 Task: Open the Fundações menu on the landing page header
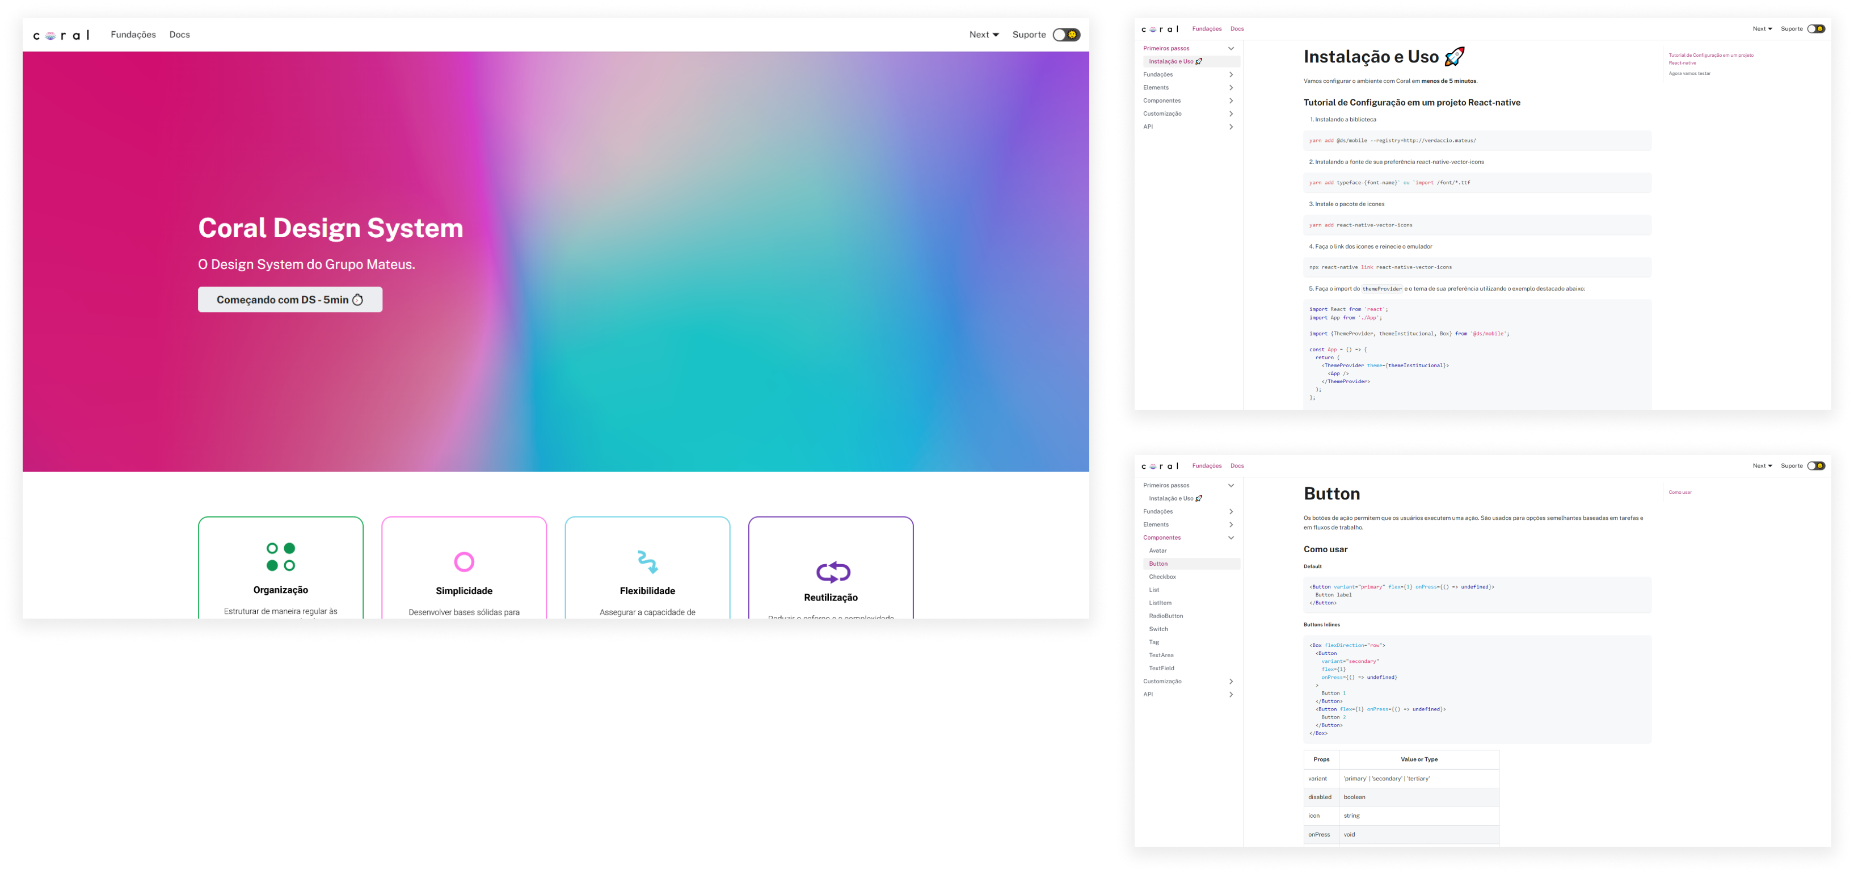pyautogui.click(x=133, y=35)
